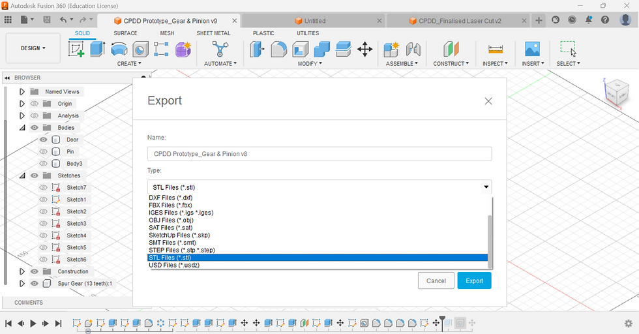This screenshot has height=334, width=639.
Task: Switch to the SURFACE tab
Action: tap(125, 33)
